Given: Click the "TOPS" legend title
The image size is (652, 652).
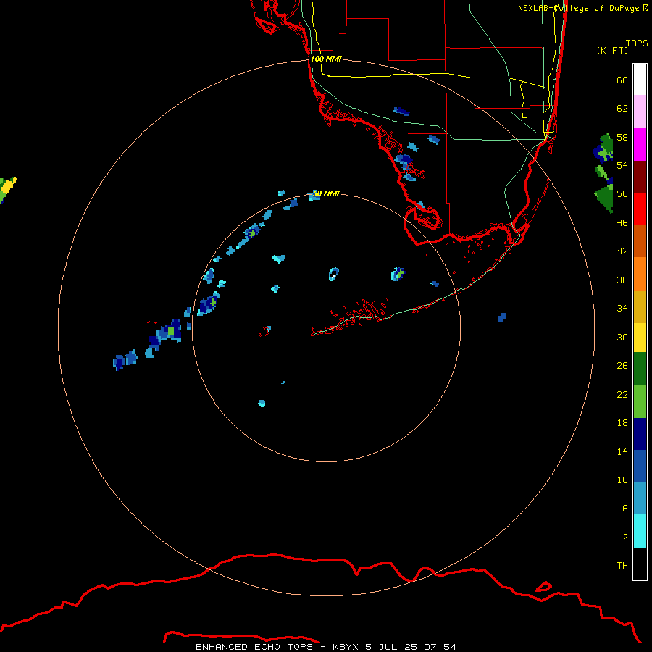Looking at the screenshot, I should [x=637, y=43].
